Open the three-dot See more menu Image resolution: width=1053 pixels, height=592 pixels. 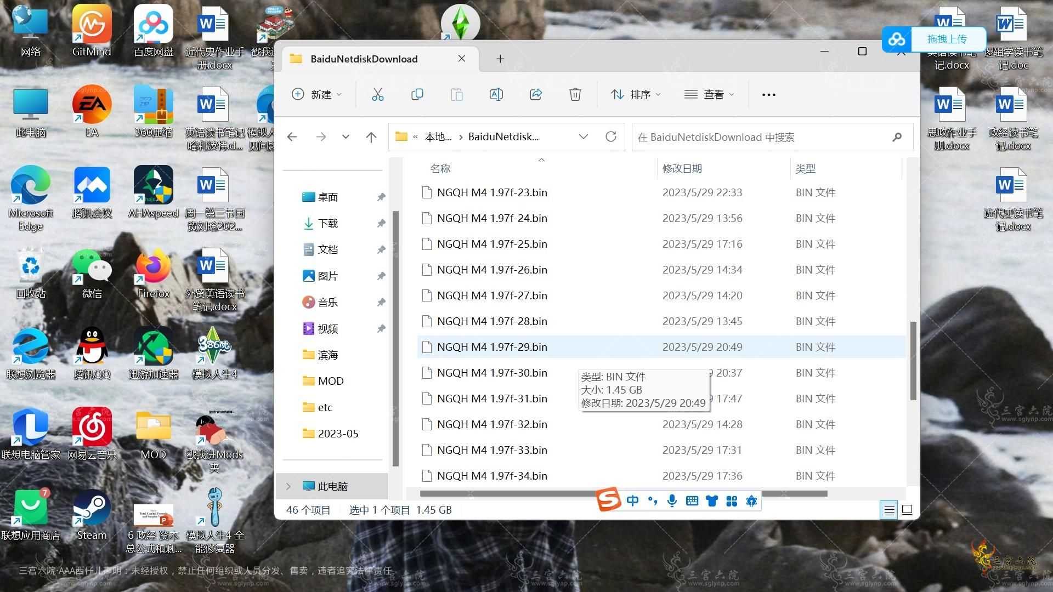point(768,94)
